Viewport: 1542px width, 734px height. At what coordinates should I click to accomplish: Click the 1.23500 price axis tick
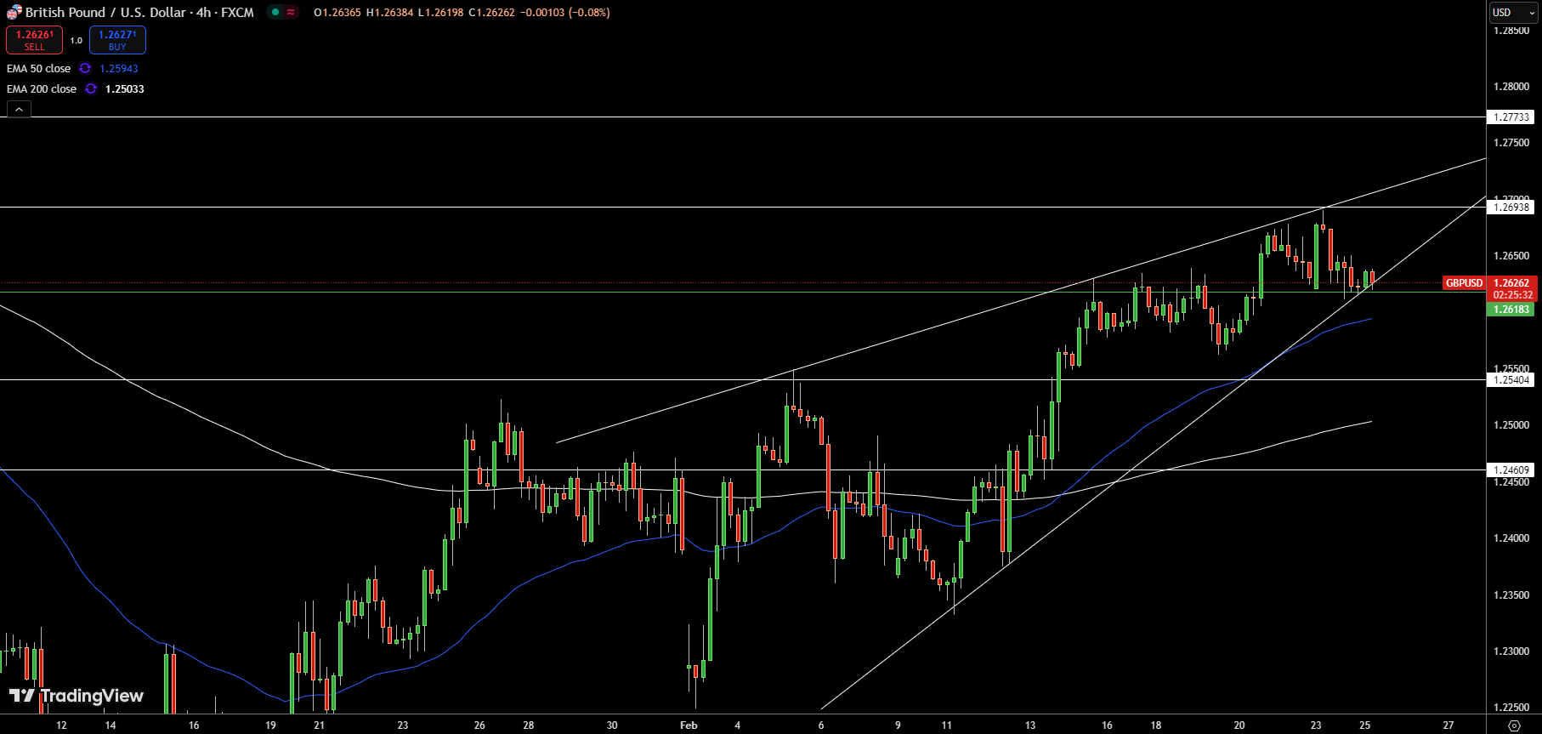tap(1511, 595)
